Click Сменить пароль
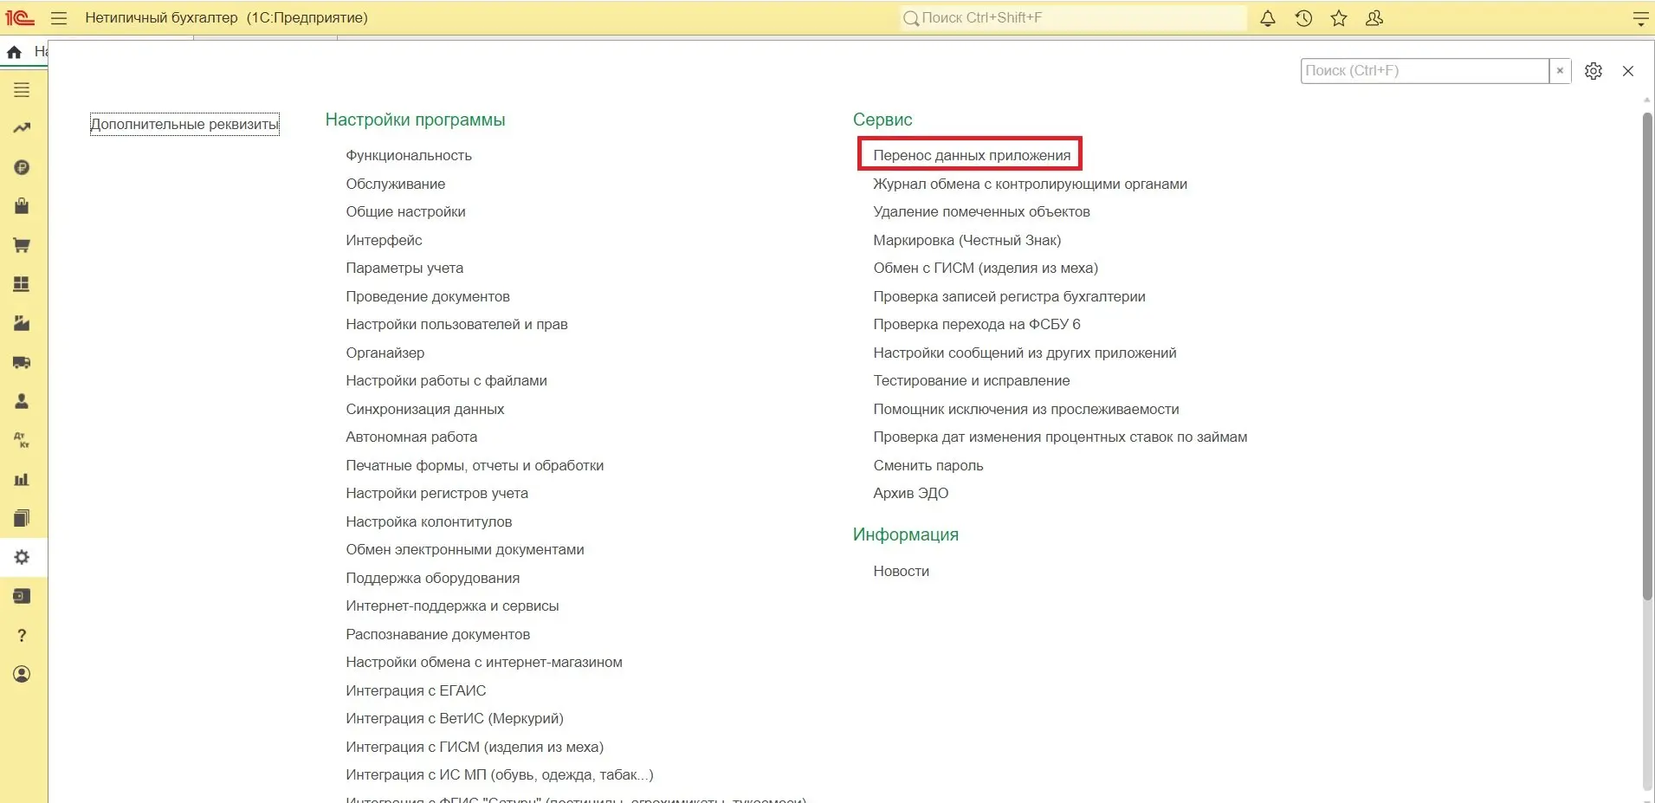 [928, 465]
